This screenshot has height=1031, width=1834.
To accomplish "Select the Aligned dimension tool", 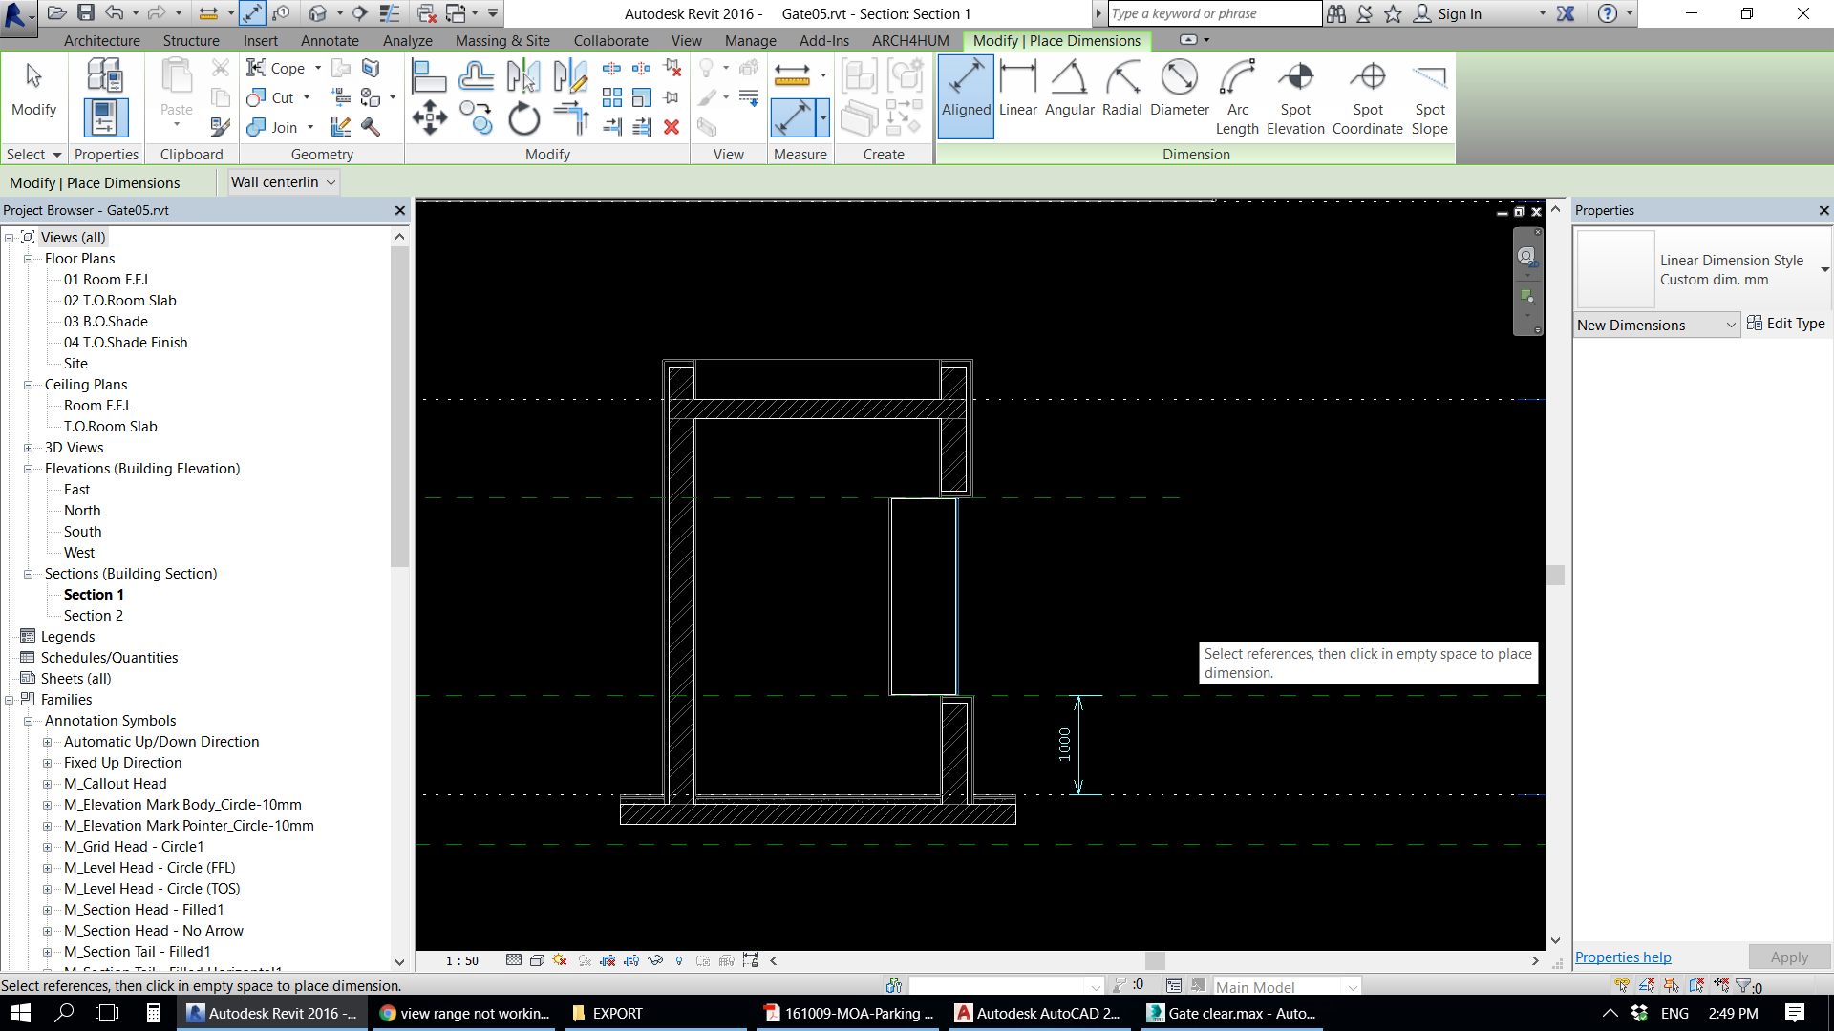I will (x=966, y=95).
